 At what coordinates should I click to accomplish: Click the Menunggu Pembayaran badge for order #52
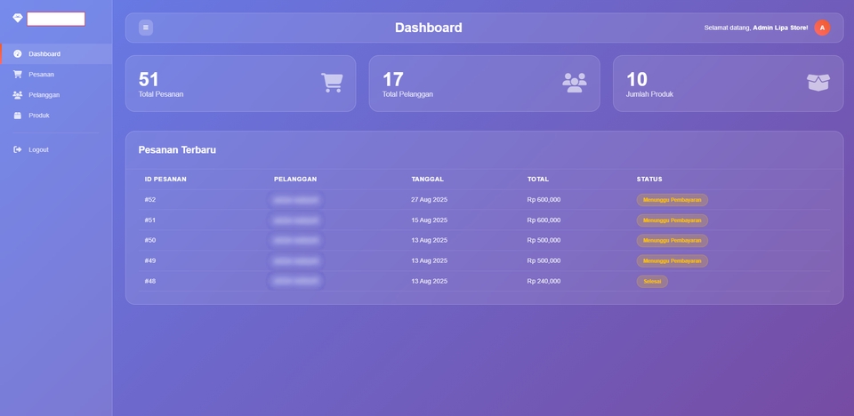pyautogui.click(x=673, y=200)
